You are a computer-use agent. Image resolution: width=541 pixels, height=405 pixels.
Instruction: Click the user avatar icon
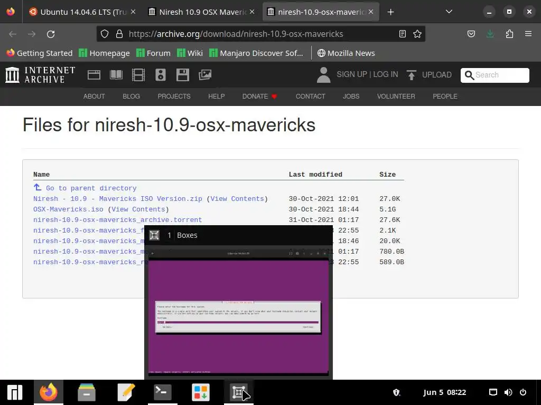[323, 75]
